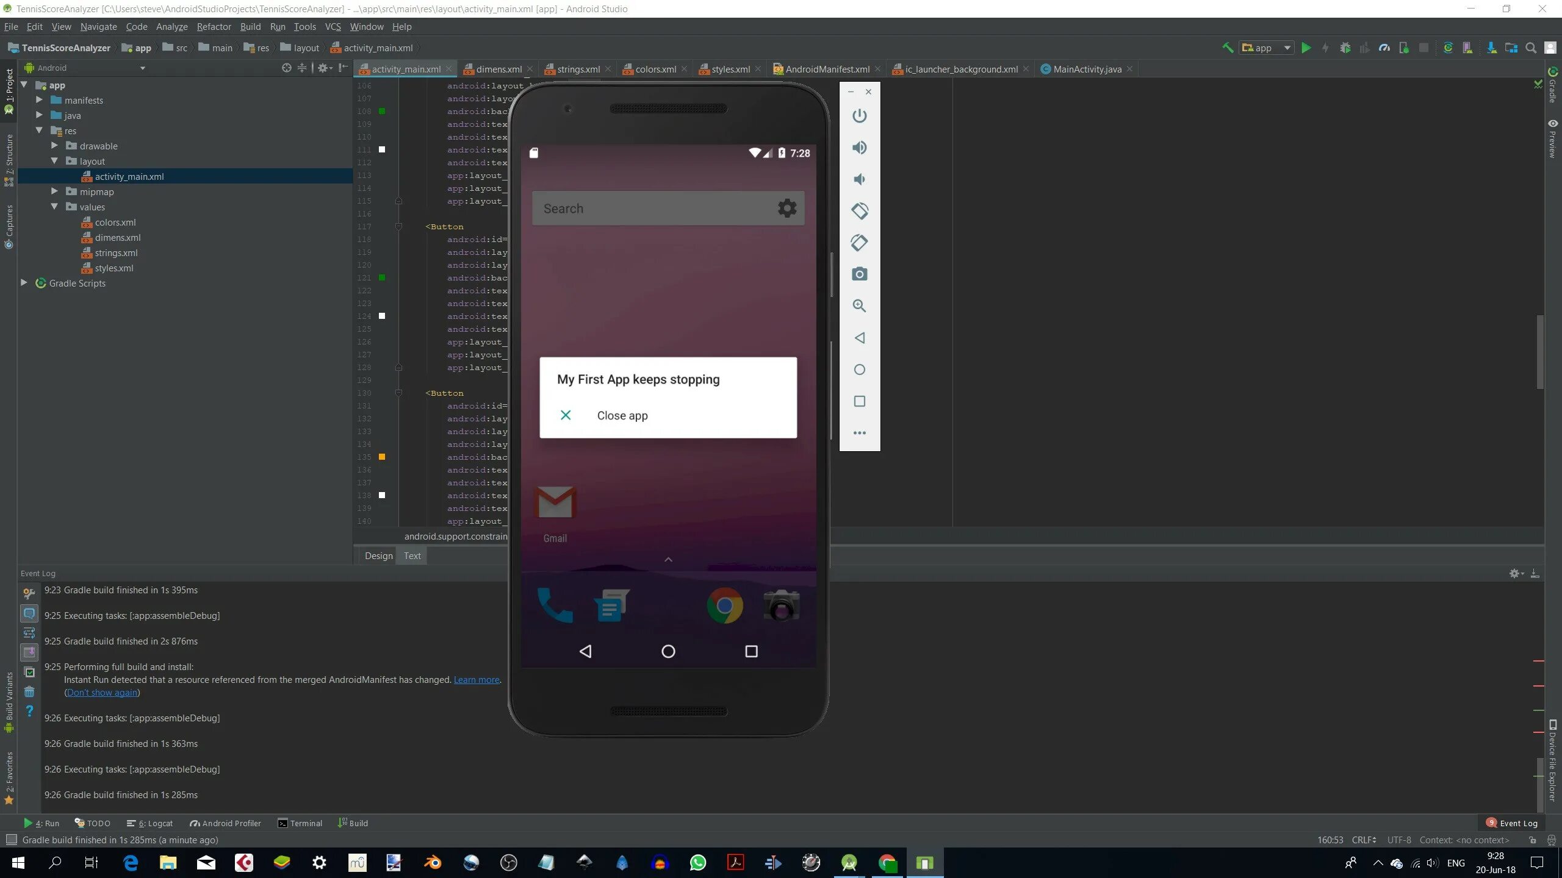Tap Close app in the crash dialog
Image resolution: width=1562 pixels, height=878 pixels.
pyautogui.click(x=622, y=415)
